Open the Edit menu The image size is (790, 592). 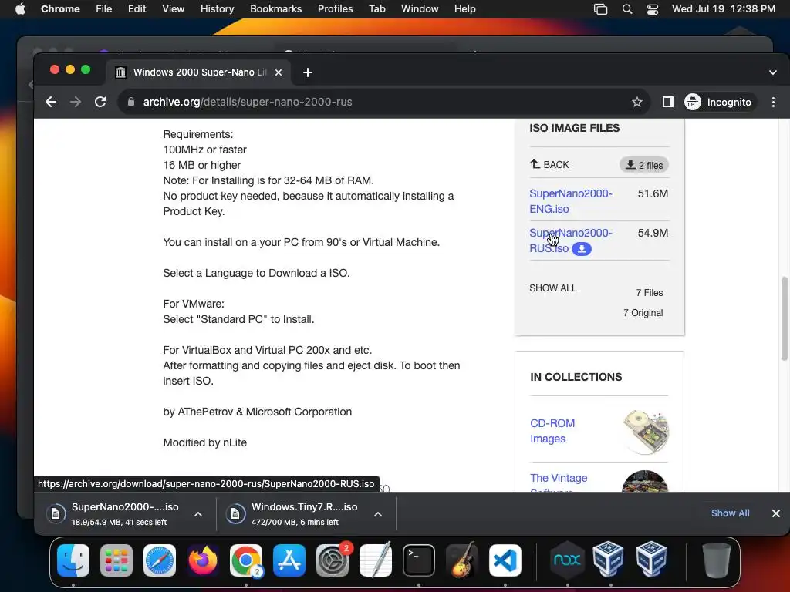coord(137,8)
